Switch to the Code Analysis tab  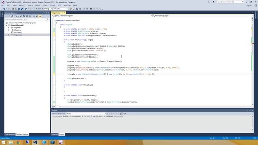coord(10,134)
